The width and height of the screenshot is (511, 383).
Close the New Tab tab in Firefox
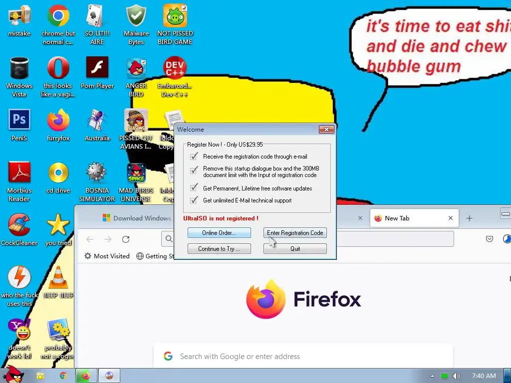tap(451, 218)
